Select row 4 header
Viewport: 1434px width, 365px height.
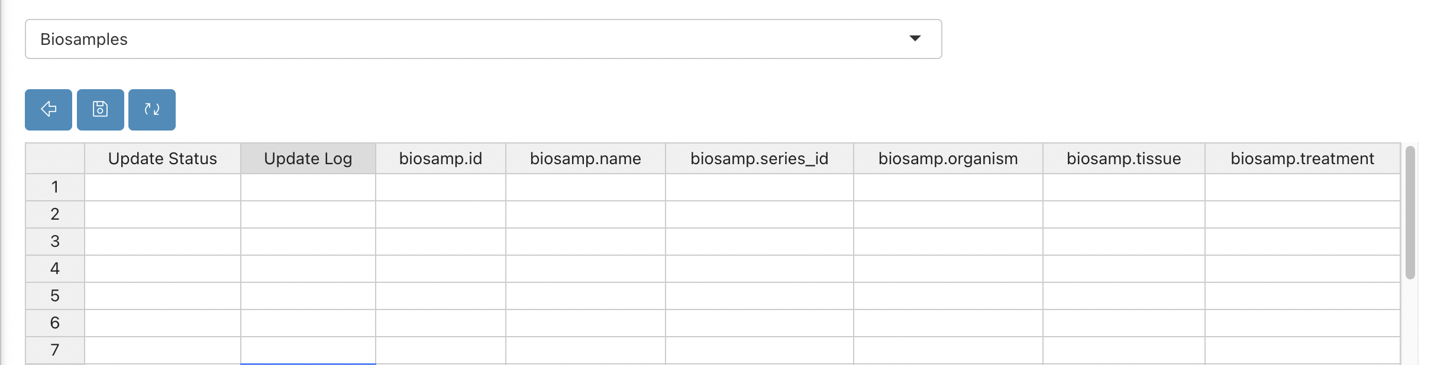[55, 269]
